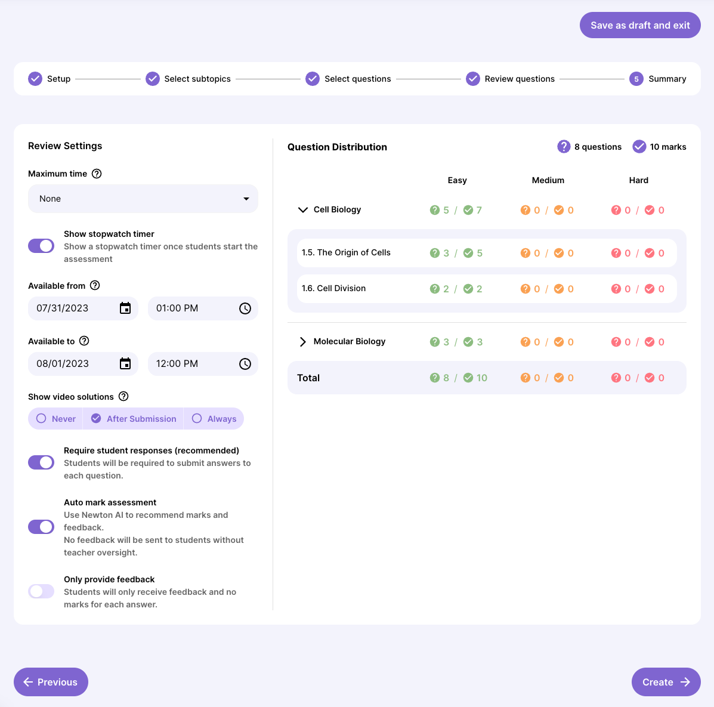Click the help icon next to Available from
Screen dimensions: 714x707
pyautogui.click(x=95, y=286)
